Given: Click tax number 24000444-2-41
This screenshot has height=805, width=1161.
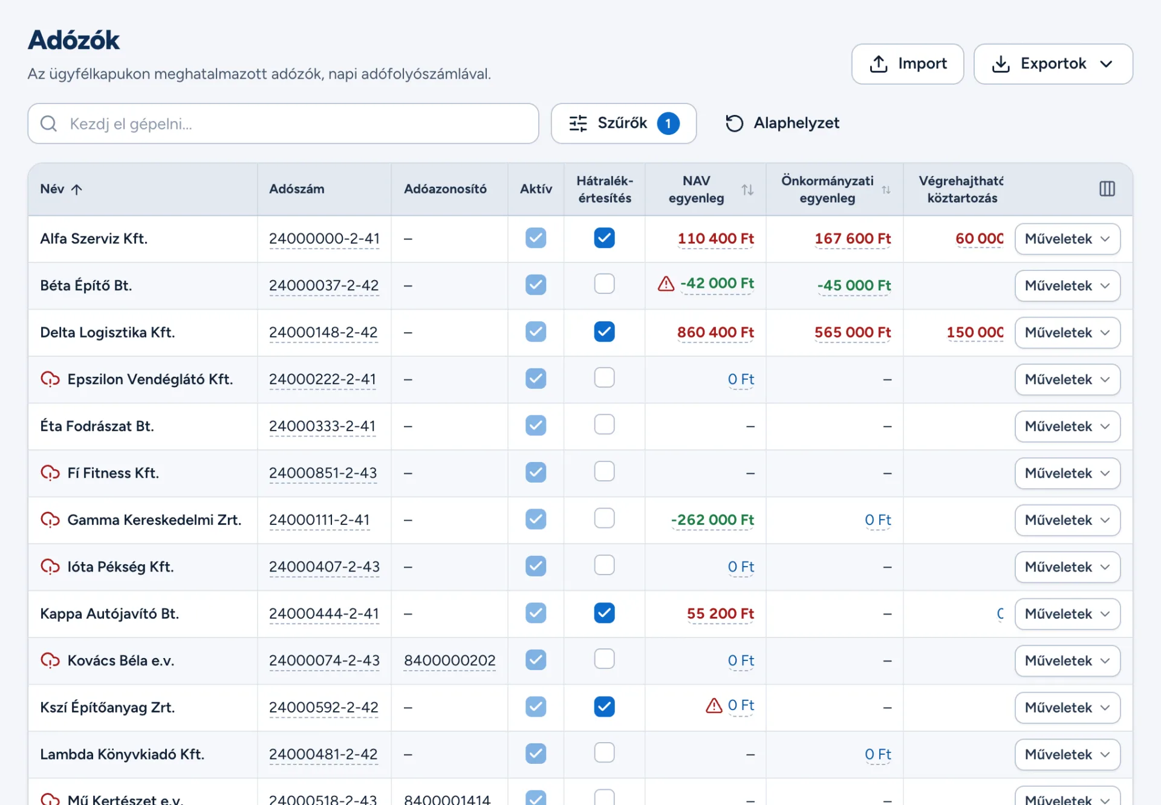Looking at the screenshot, I should (324, 614).
